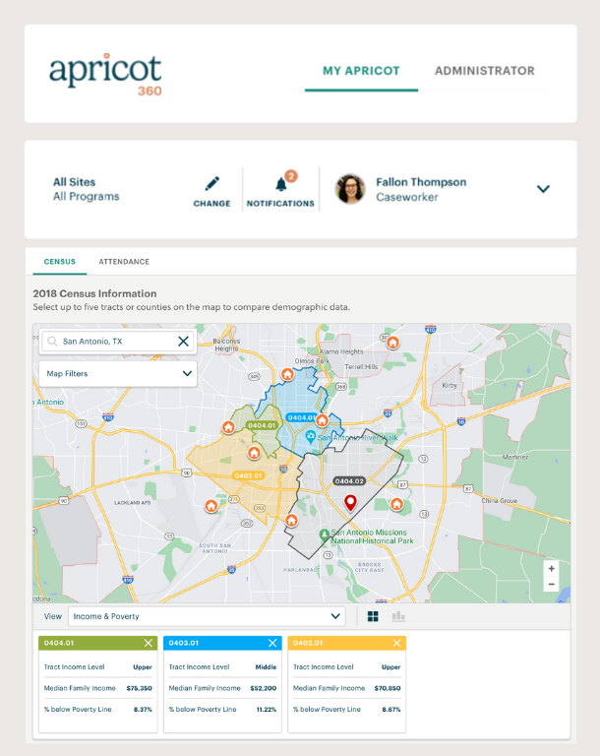Zoom in on the map
Screen dimensions: 600x756
[x=551, y=569]
